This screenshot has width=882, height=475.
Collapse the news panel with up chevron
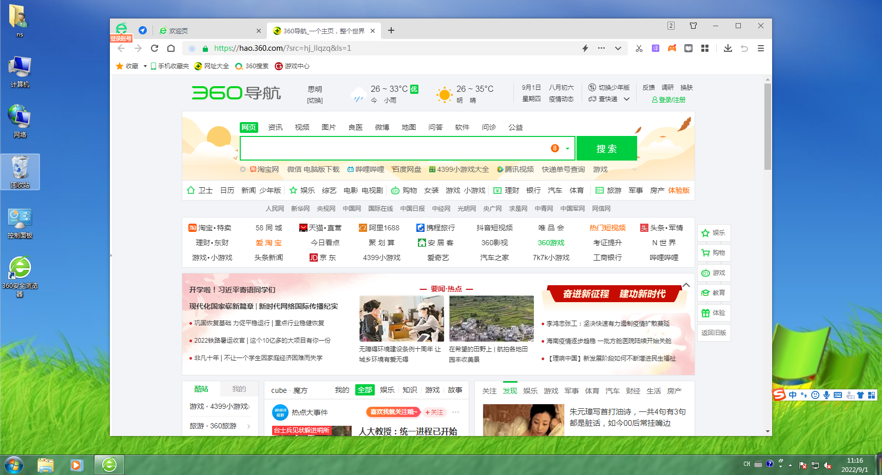pyautogui.click(x=686, y=285)
